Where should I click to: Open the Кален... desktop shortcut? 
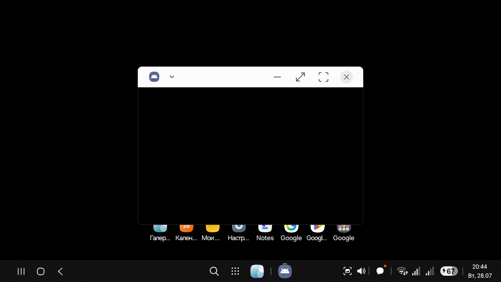tap(186, 233)
